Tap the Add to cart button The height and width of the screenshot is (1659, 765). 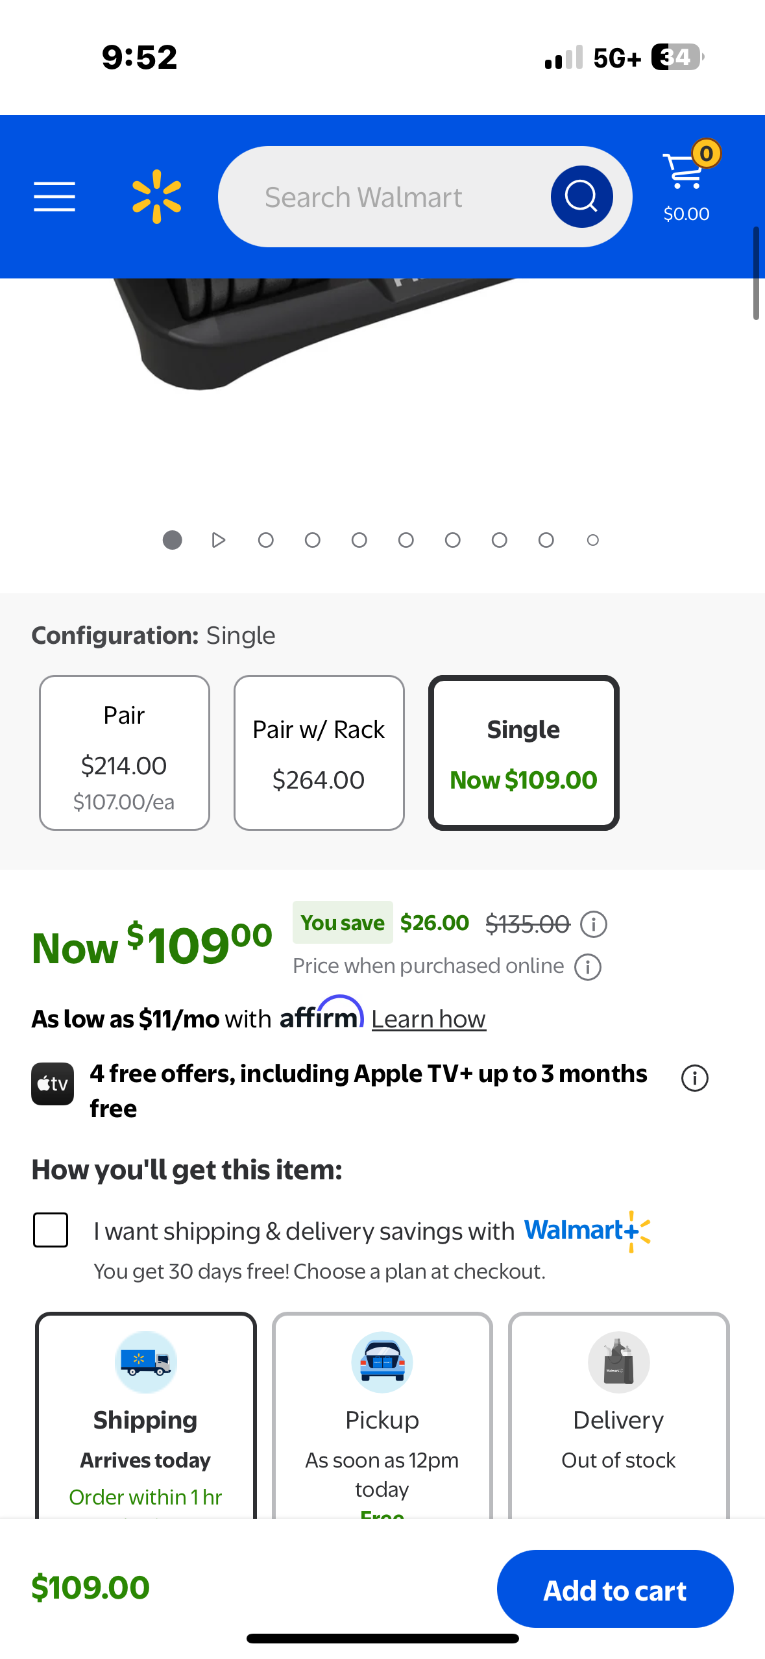click(615, 1589)
